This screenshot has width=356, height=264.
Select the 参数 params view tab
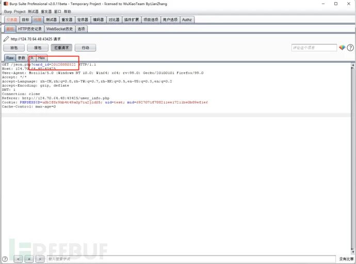pos(22,58)
